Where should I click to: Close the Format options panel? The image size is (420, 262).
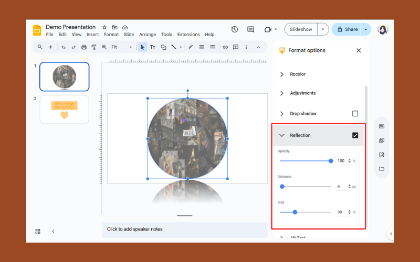click(x=359, y=50)
